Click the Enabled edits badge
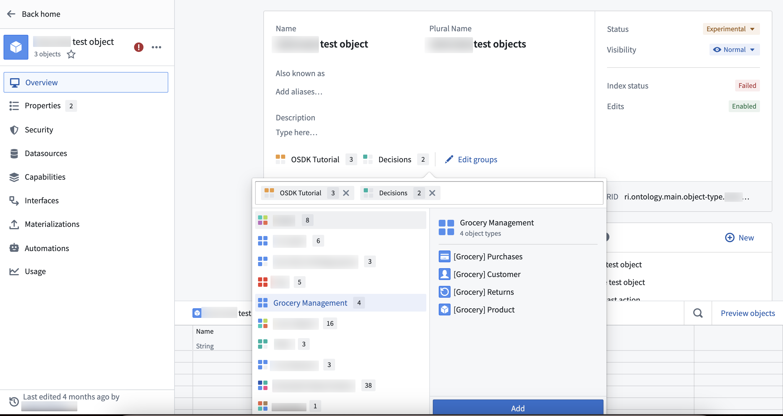 pos(744,106)
